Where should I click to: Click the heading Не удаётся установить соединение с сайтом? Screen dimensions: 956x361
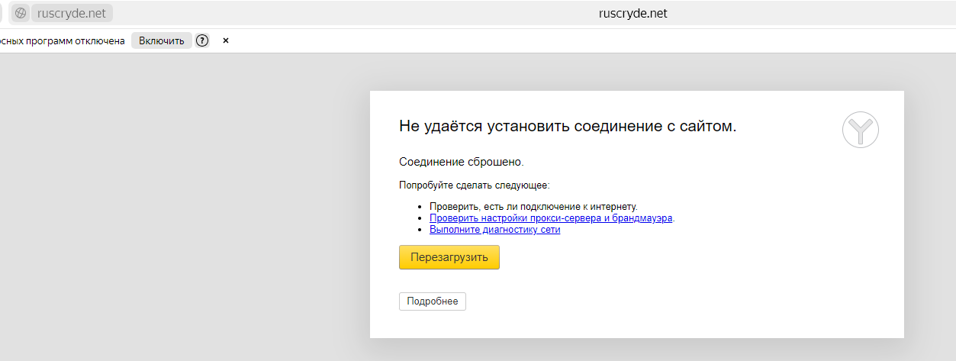567,127
